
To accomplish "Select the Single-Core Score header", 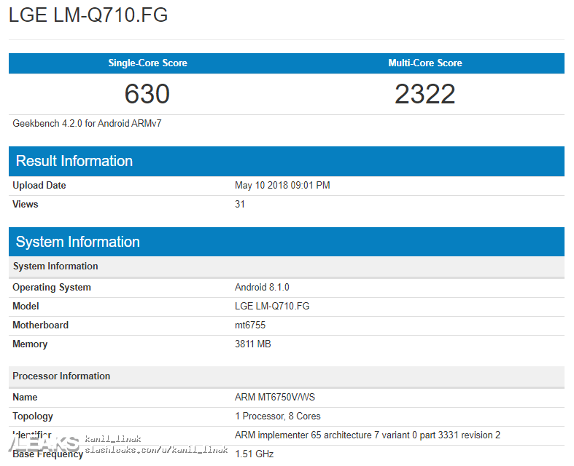I will point(147,63).
